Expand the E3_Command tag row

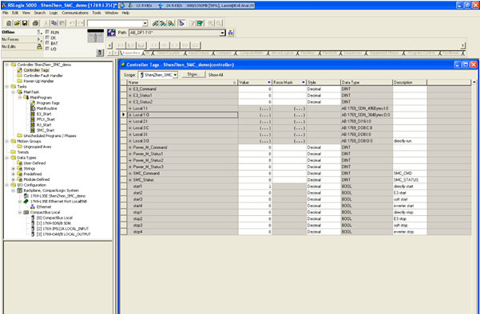pos(130,89)
